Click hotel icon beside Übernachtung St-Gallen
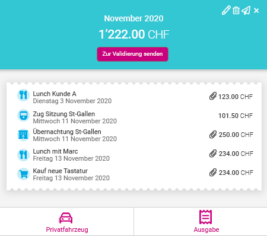The width and height of the screenshot is (267, 236). (x=23, y=135)
